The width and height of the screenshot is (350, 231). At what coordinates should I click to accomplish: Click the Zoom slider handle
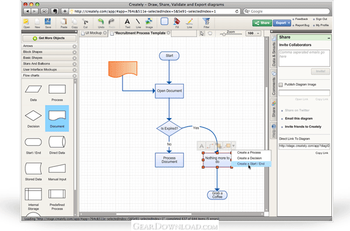224,34
